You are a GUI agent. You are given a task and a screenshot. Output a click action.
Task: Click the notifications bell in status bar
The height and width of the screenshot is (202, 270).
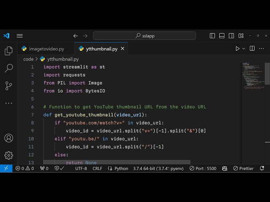point(262,168)
